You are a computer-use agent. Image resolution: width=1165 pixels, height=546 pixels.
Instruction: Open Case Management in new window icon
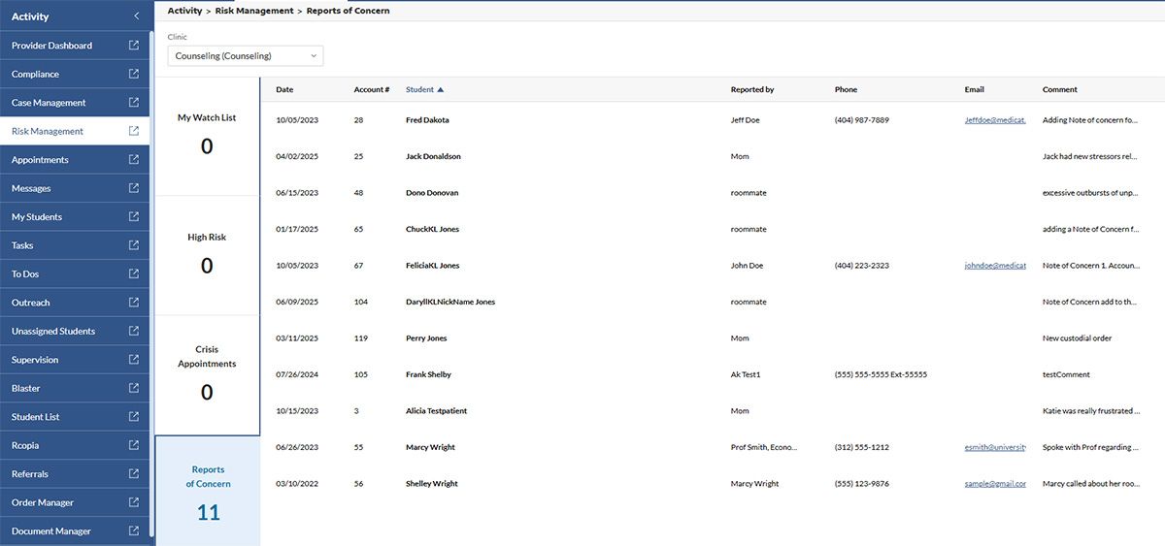pos(133,103)
